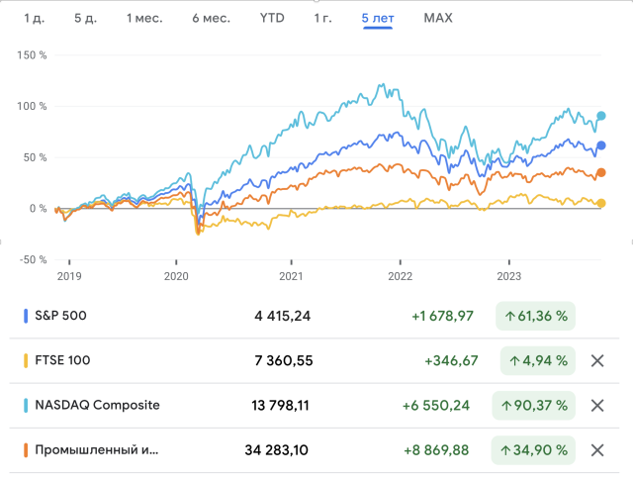This screenshot has height=481, width=633.
Task: Remove the Промышленный и… index row
Action: pyautogui.click(x=597, y=450)
